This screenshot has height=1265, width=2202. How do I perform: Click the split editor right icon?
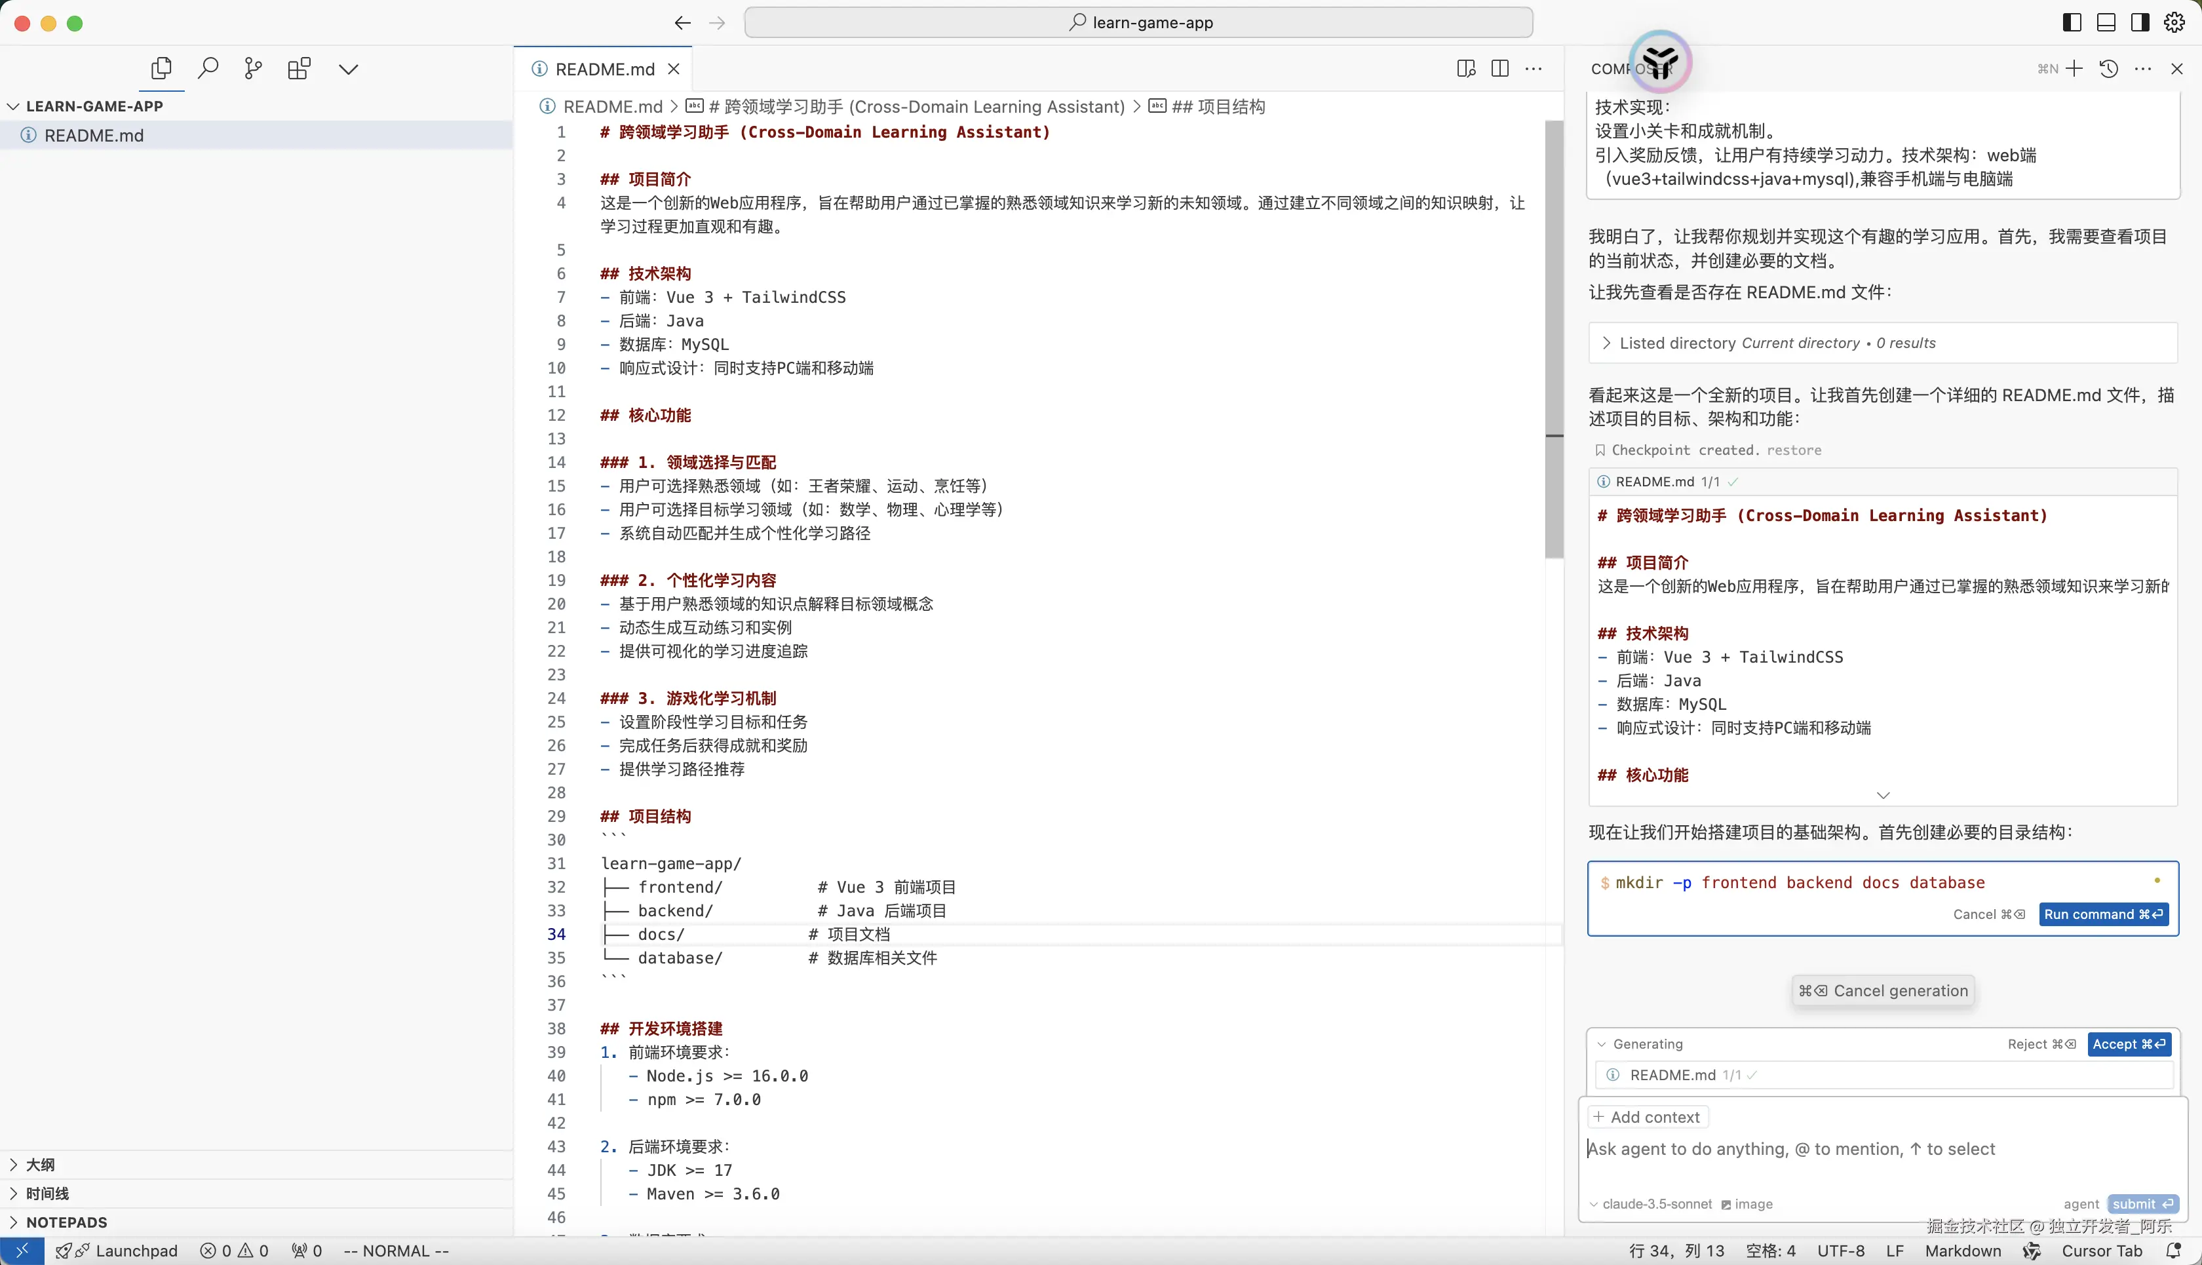point(1499,69)
